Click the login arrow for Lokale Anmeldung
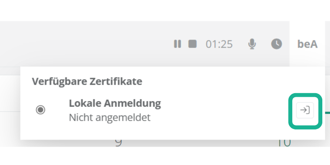This screenshot has width=330, height=165. coord(305,110)
